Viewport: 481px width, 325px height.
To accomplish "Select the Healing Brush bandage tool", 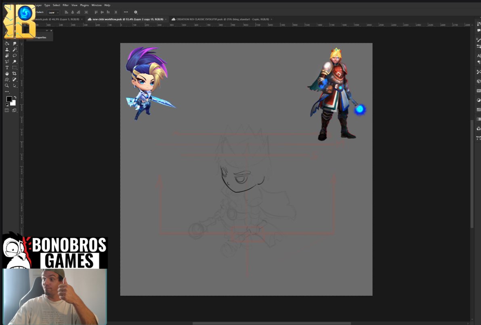I will pos(15,80).
